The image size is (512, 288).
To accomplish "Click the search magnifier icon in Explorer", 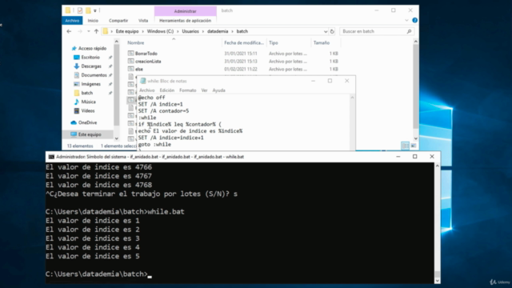I will point(409,31).
